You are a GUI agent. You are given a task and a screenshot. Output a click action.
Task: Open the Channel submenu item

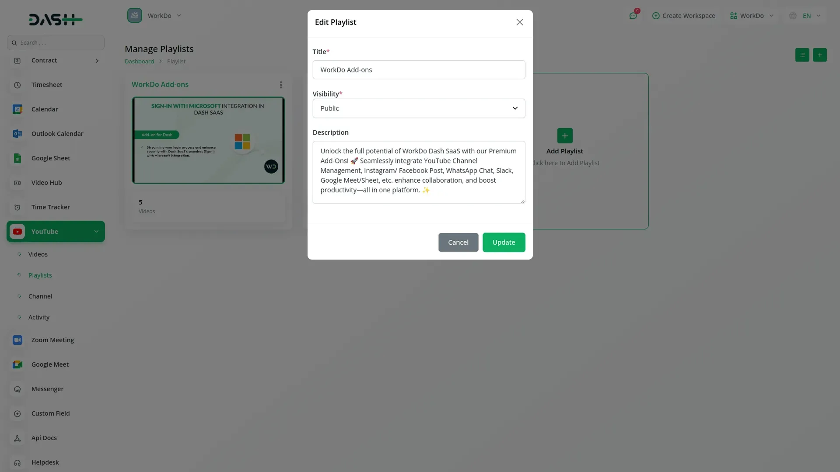coord(40,296)
